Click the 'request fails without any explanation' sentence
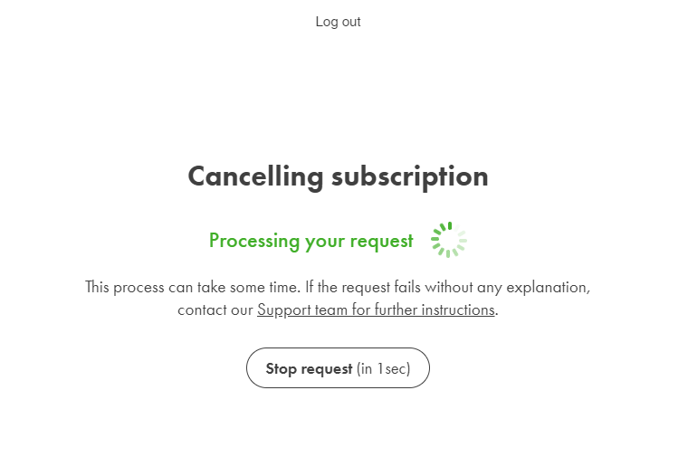Screen dimensions: 688x476 tap(465, 287)
